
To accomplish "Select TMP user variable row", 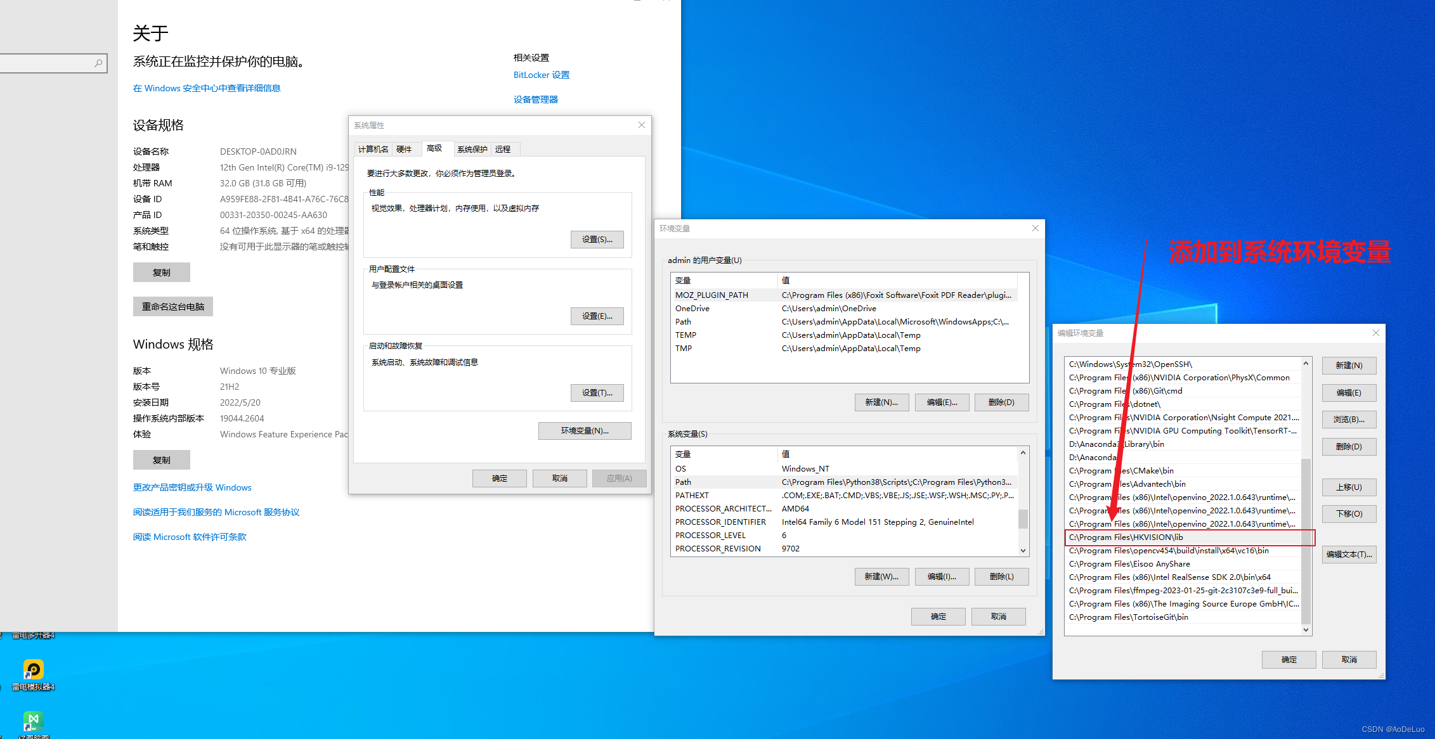I will (x=844, y=349).
